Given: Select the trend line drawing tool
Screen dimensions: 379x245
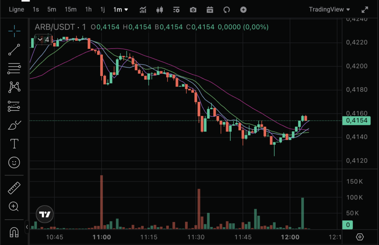Looking at the screenshot, I should (x=14, y=50).
